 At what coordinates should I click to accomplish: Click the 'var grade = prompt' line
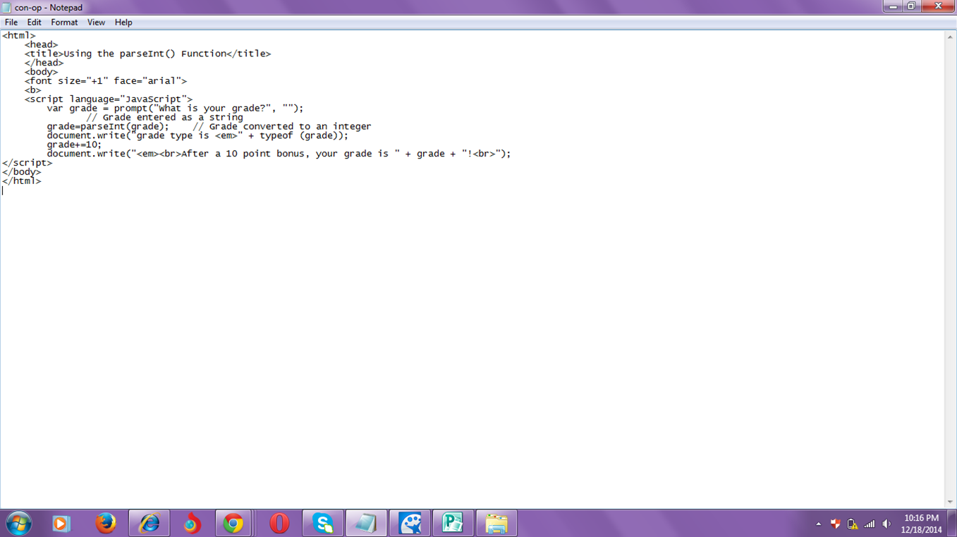[x=176, y=109]
